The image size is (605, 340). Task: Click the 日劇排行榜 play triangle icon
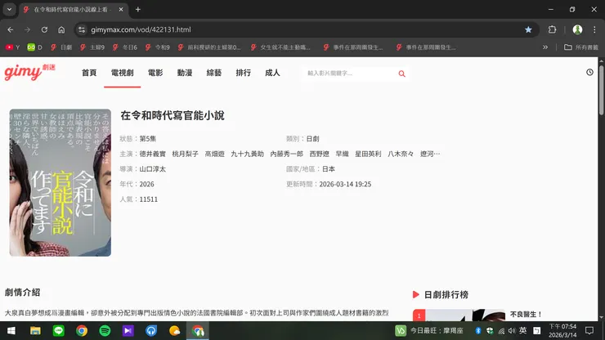pyautogui.click(x=416, y=294)
